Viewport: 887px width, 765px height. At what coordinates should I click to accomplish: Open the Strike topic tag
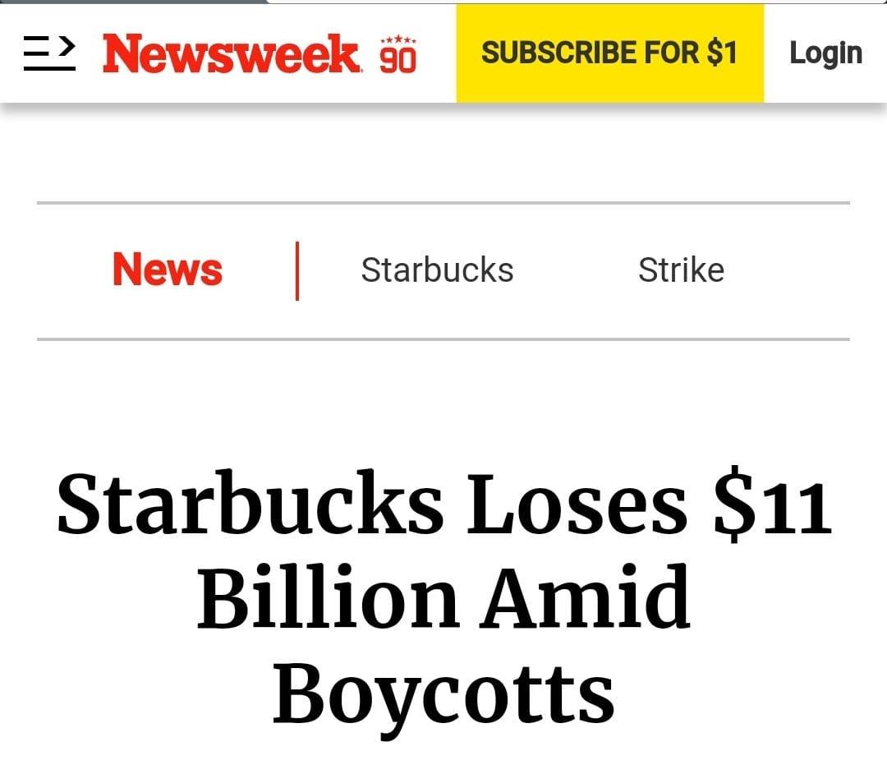[681, 270]
